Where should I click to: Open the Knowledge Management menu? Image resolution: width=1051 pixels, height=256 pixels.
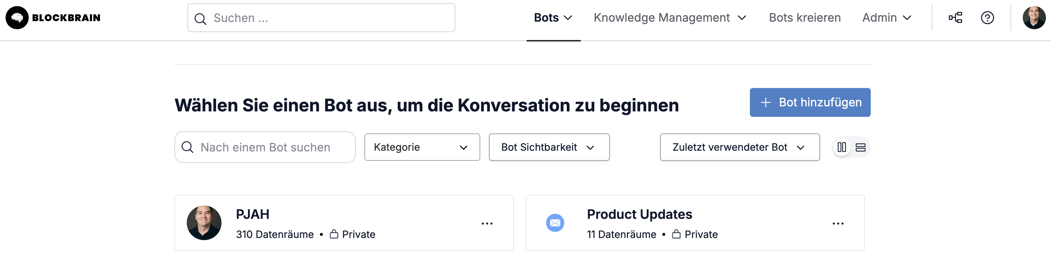pyautogui.click(x=670, y=17)
